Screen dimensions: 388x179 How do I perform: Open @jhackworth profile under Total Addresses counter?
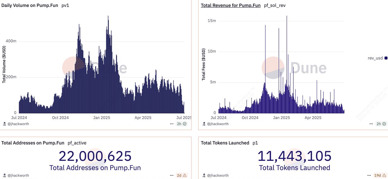pyautogui.click(x=18, y=175)
